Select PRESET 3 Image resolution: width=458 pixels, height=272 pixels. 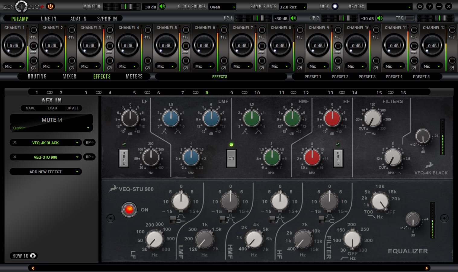pyautogui.click(x=367, y=76)
